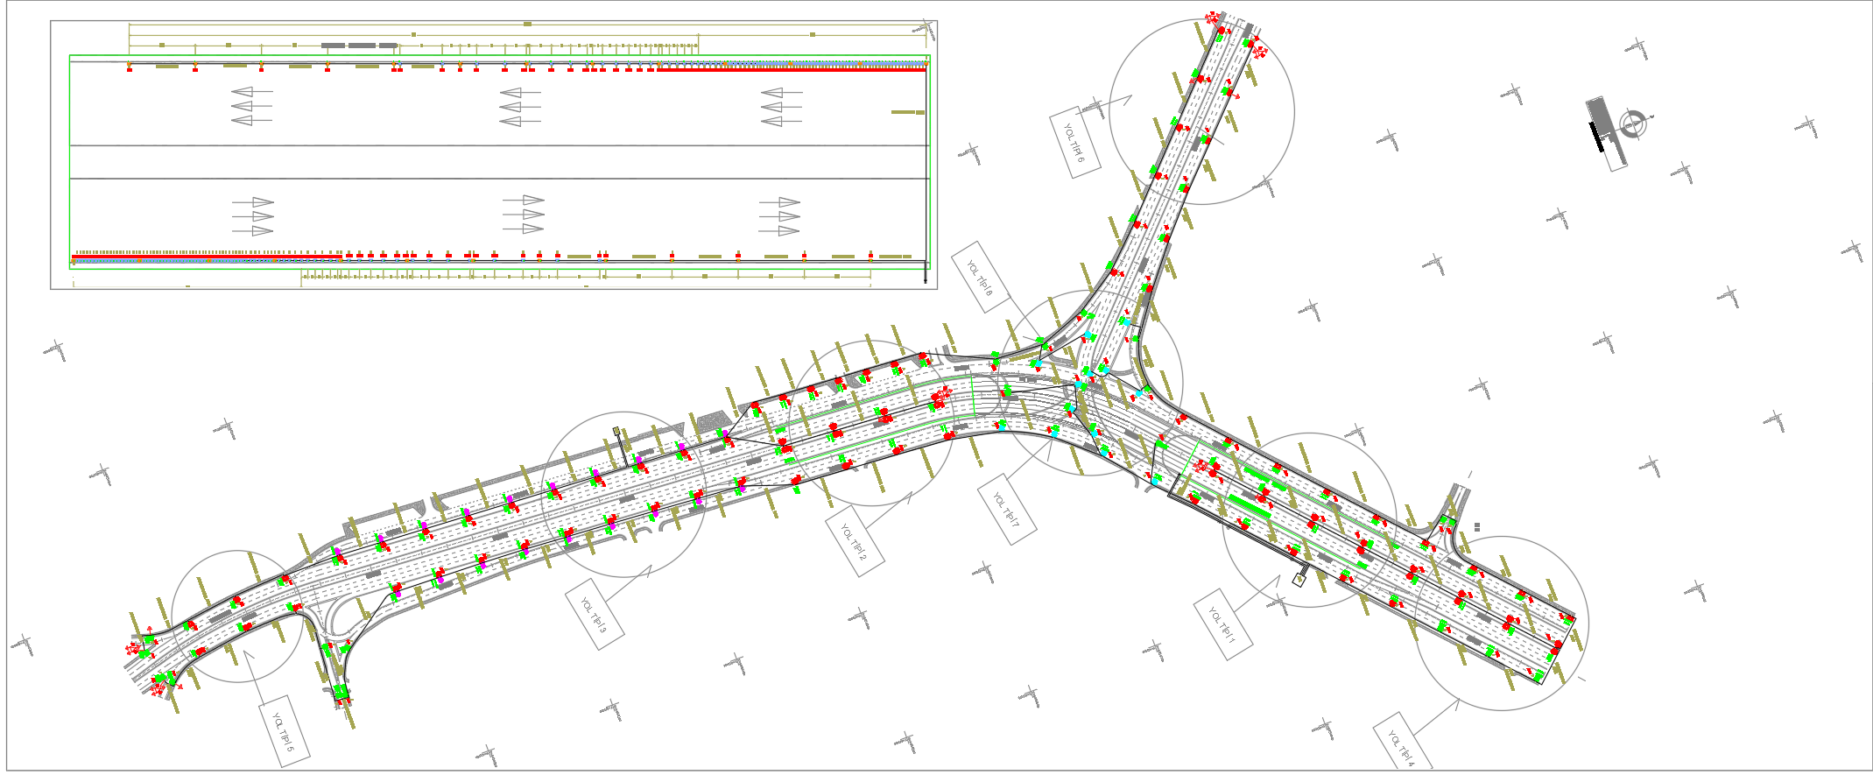Click the bottom-left right-pointing triple arrows in inset
The width and height of the screenshot is (1873, 775).
coord(253,216)
